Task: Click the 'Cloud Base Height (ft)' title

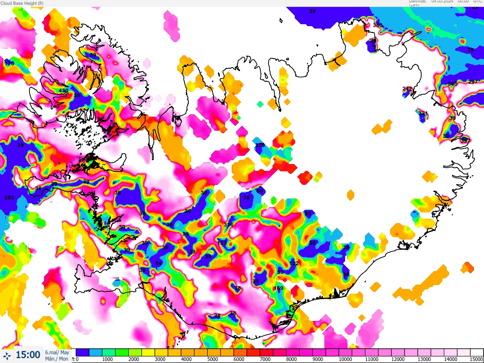Action: 22,3
